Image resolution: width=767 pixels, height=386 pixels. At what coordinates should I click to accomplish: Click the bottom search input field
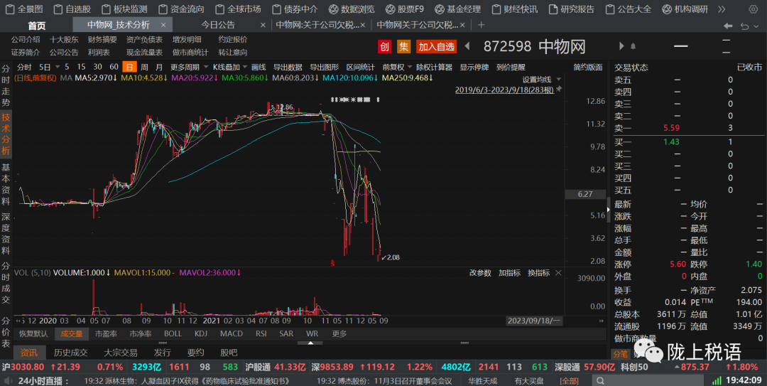pos(649,380)
